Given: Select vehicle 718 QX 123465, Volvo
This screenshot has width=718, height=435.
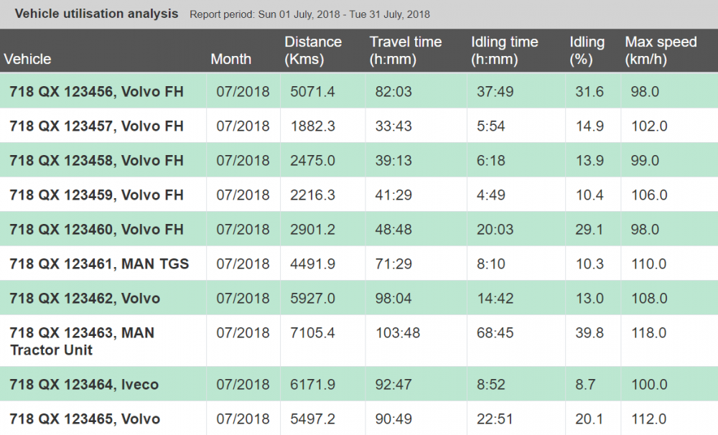Looking at the screenshot, I should (x=85, y=419).
